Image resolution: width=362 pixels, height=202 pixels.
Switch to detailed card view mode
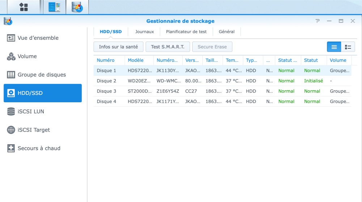pos(348,47)
